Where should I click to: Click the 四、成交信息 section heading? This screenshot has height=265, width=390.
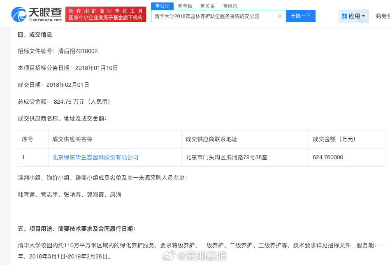(x=35, y=35)
